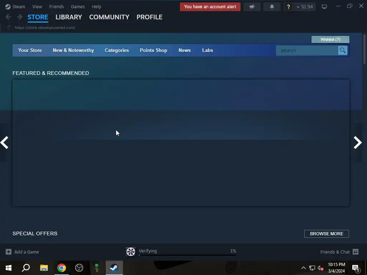Screen dimensions: 367x275
Task: Open the New & Noteworthy dropdown
Action: pos(73,50)
